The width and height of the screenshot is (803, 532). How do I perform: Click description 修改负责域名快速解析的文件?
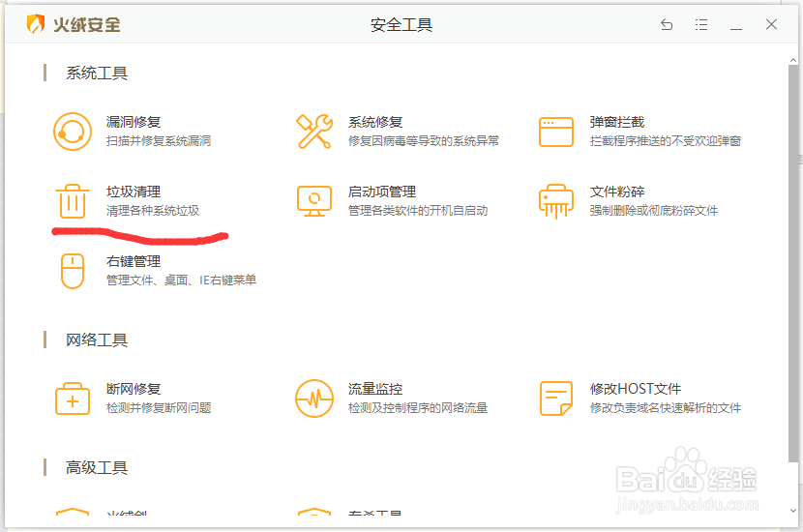point(665,407)
